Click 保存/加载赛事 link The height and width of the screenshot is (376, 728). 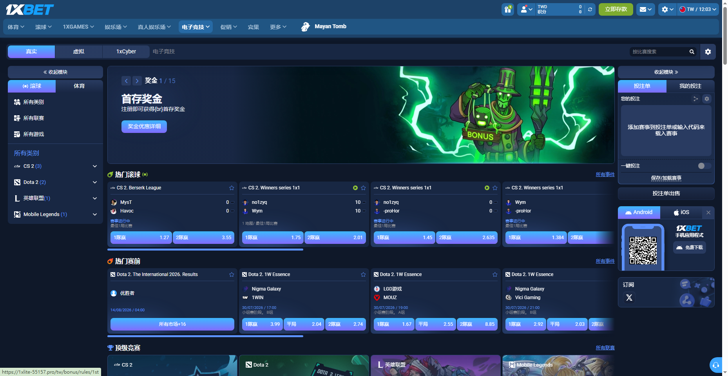pyautogui.click(x=666, y=178)
